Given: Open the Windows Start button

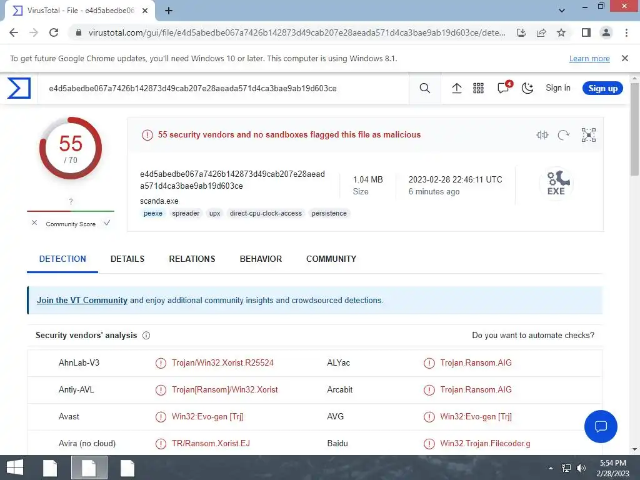Looking at the screenshot, I should (x=15, y=467).
